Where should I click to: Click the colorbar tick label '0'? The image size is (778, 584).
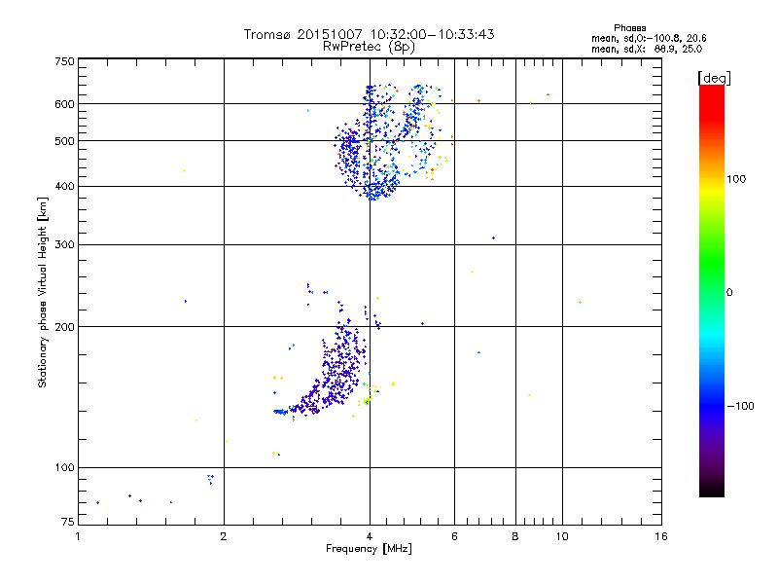click(729, 293)
